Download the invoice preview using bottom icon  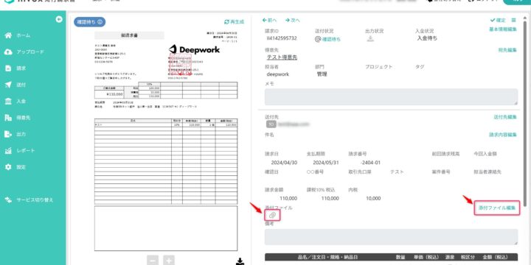coord(240,261)
